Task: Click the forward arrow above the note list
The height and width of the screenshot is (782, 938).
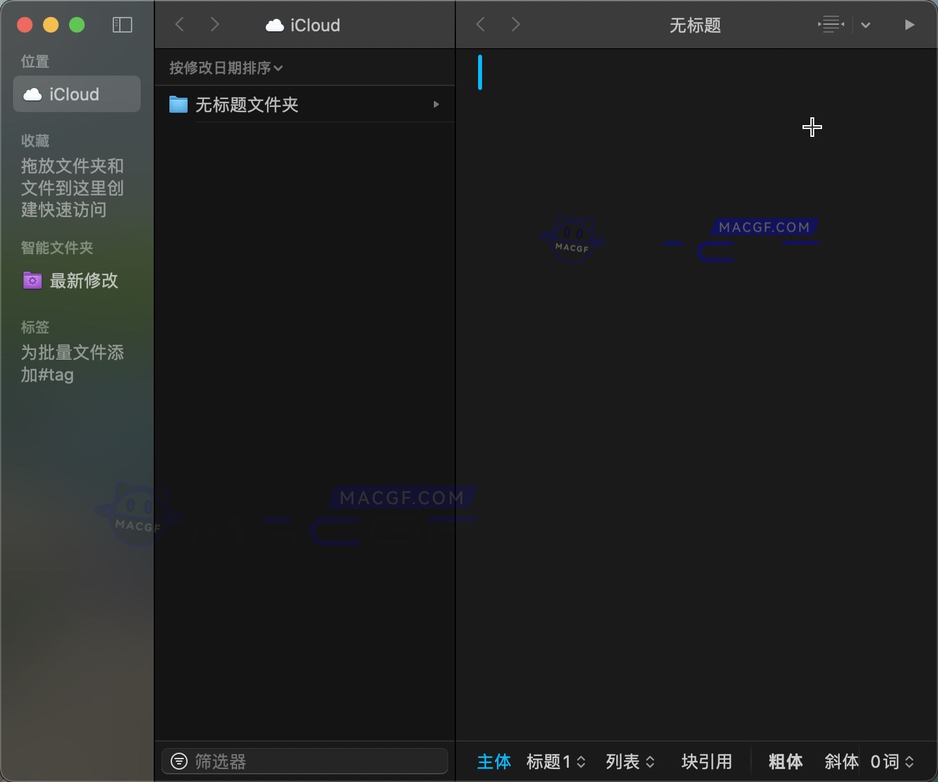Action: pyautogui.click(x=215, y=24)
